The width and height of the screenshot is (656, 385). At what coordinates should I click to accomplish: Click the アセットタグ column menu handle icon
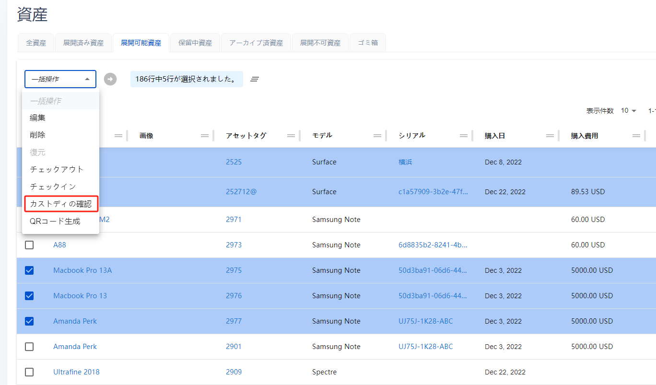point(291,136)
